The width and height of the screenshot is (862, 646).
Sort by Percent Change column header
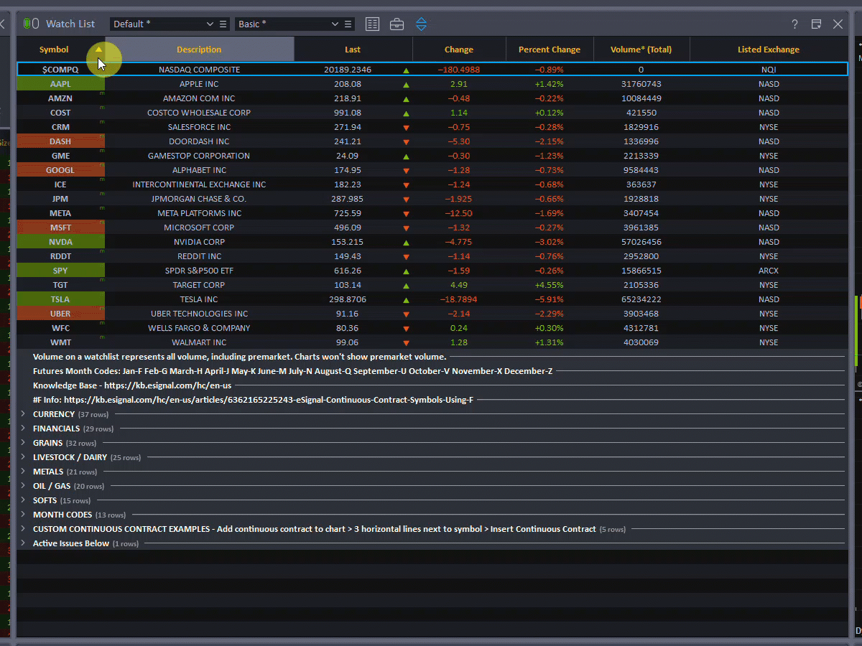[549, 50]
